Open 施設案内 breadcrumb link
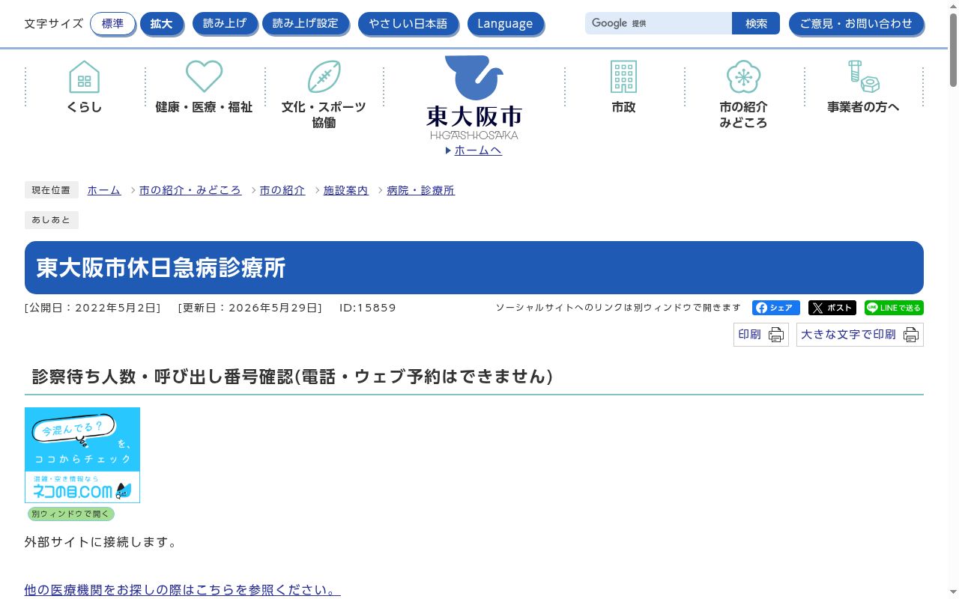Viewport: 959px width, 599px height. tap(346, 190)
